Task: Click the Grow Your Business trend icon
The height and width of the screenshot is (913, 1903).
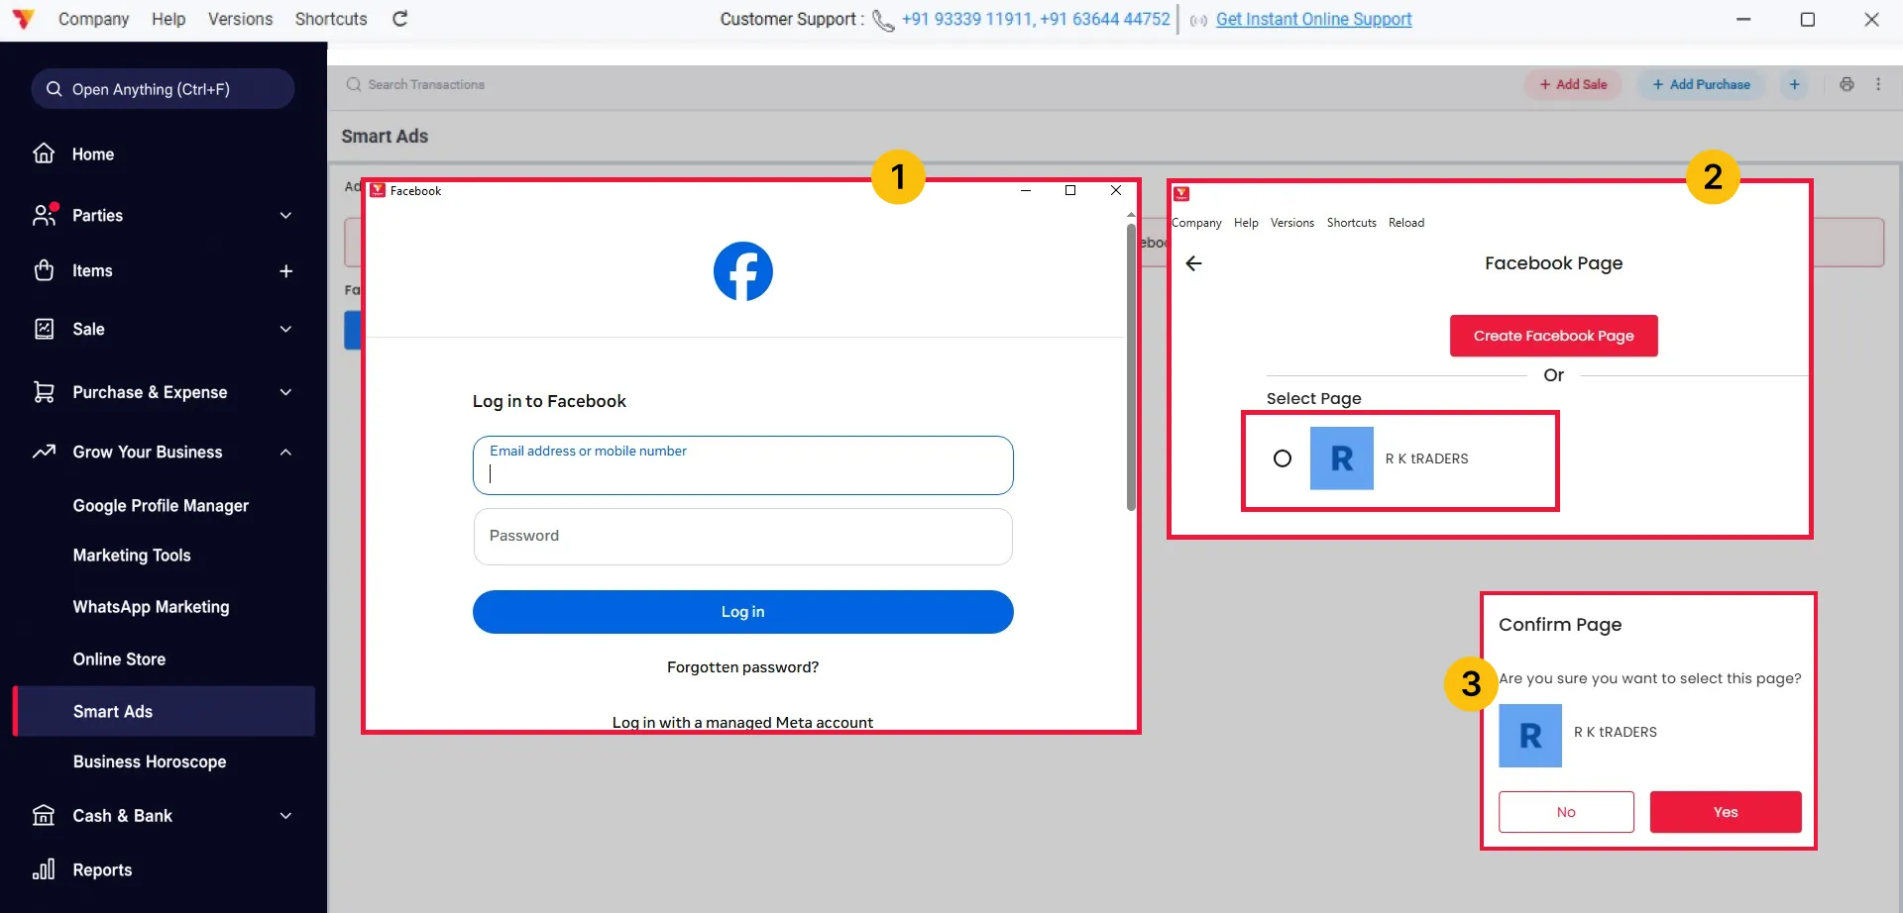Action: (x=44, y=452)
